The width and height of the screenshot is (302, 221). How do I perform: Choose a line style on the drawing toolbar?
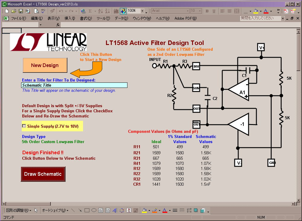click(175, 210)
